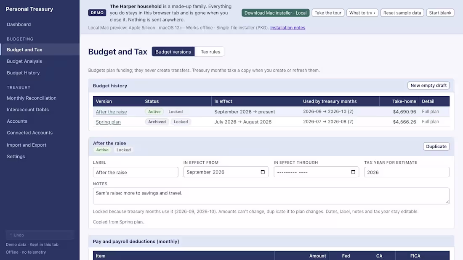This screenshot has width=463, height=260.
Task: Click the DEMO badge
Action: pos(97,13)
